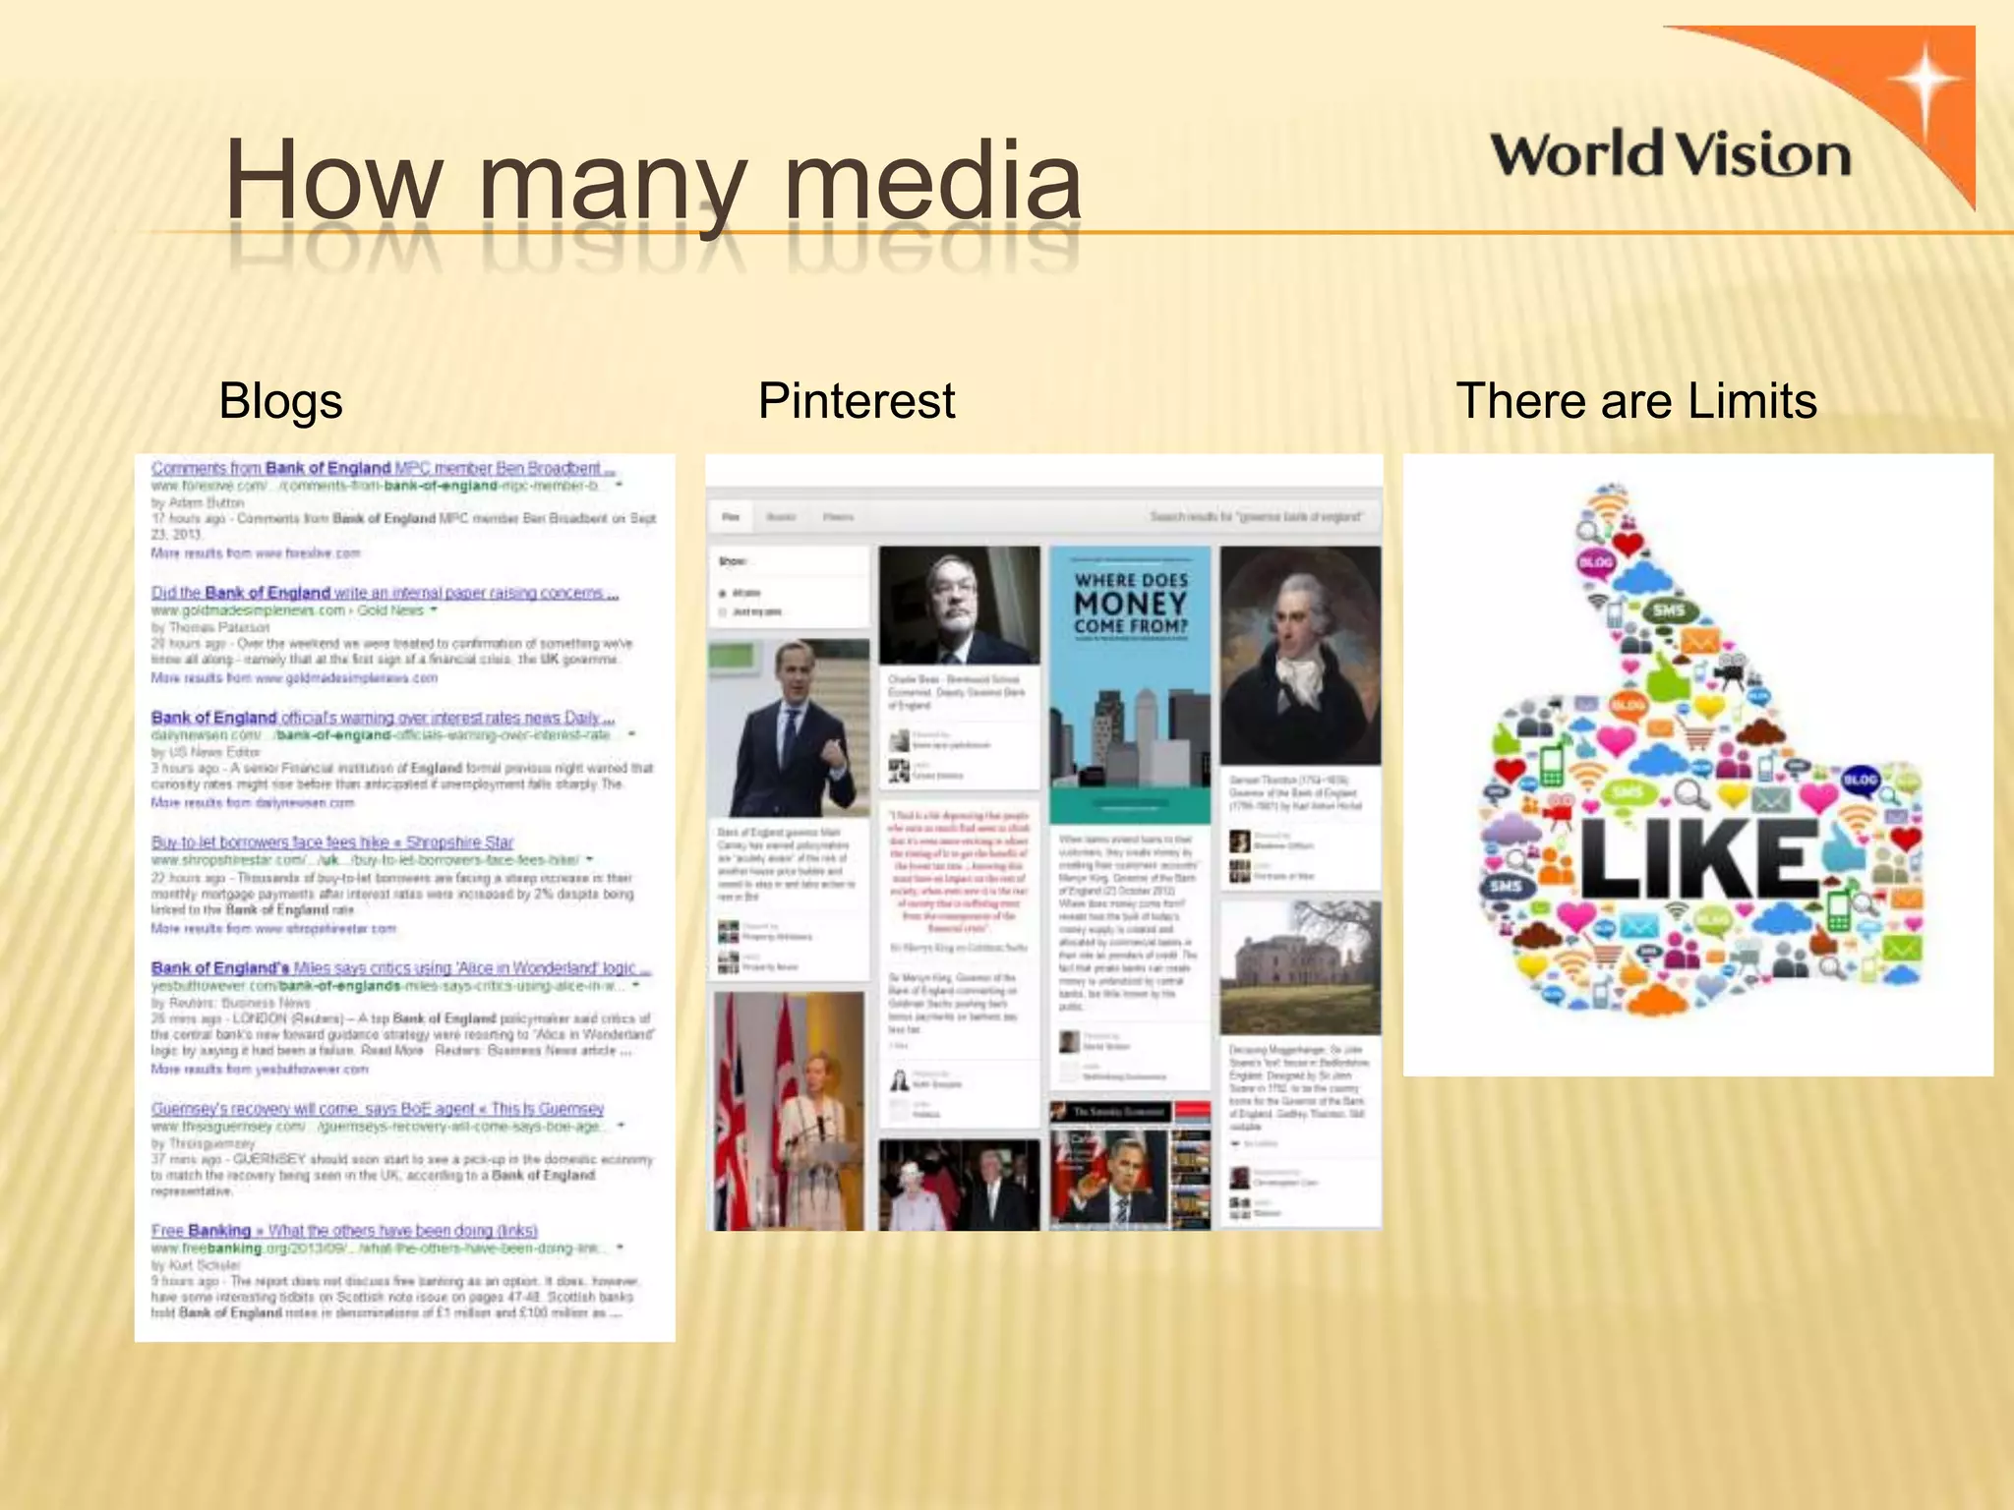The height and width of the screenshot is (1510, 2014).
Task: Click 'by Adam Button' author line
Action: click(198, 501)
